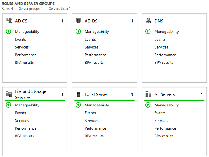Open the AD DS tile title

click(91, 21)
